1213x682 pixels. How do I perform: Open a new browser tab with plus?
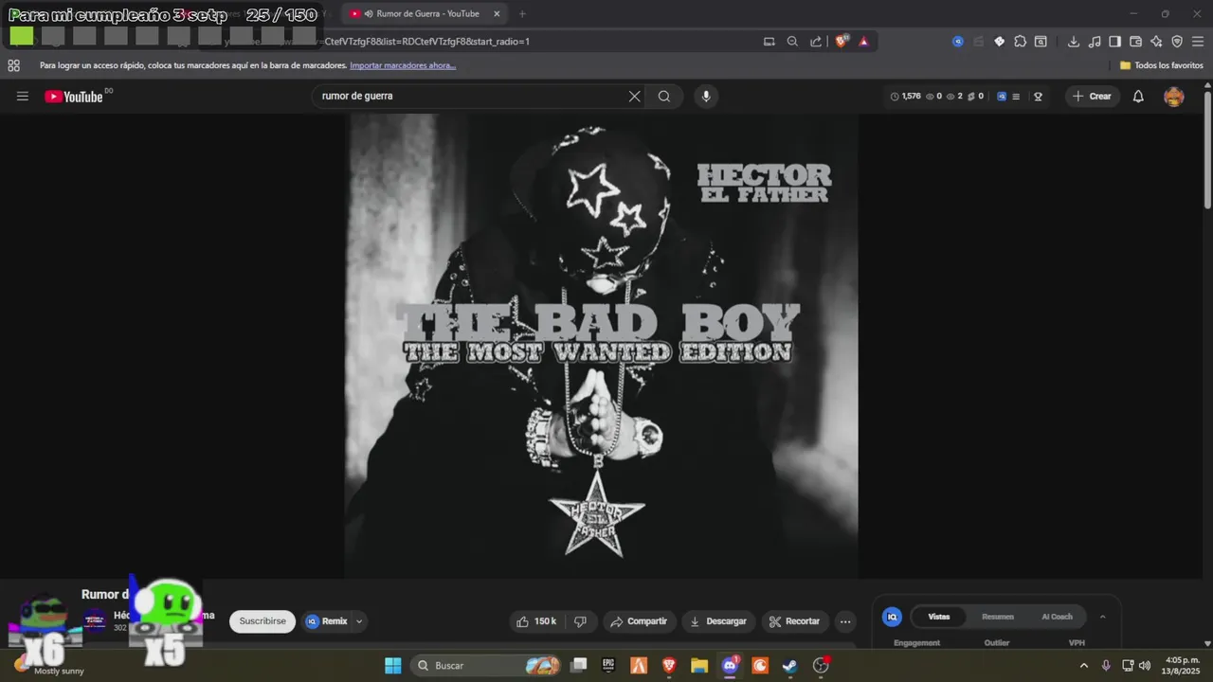tap(522, 14)
